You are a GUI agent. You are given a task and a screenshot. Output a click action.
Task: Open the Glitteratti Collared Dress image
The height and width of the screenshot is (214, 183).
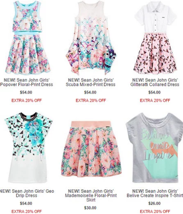156,38
